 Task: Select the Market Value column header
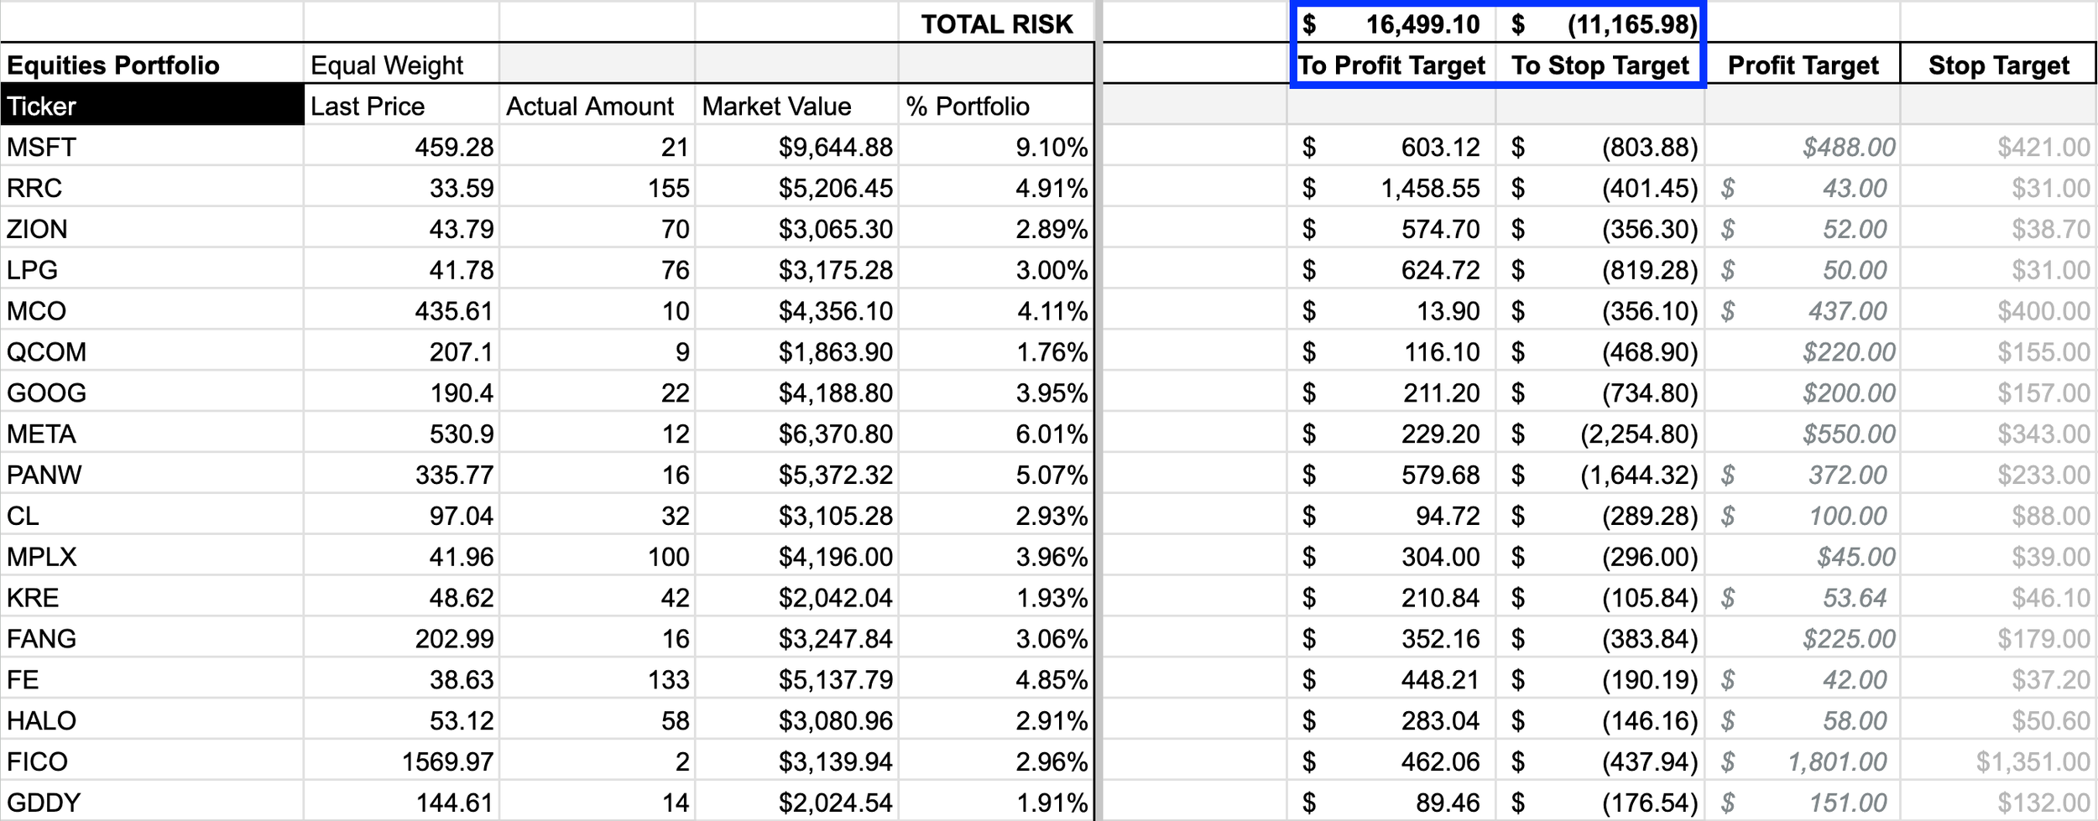pyautogui.click(x=796, y=106)
